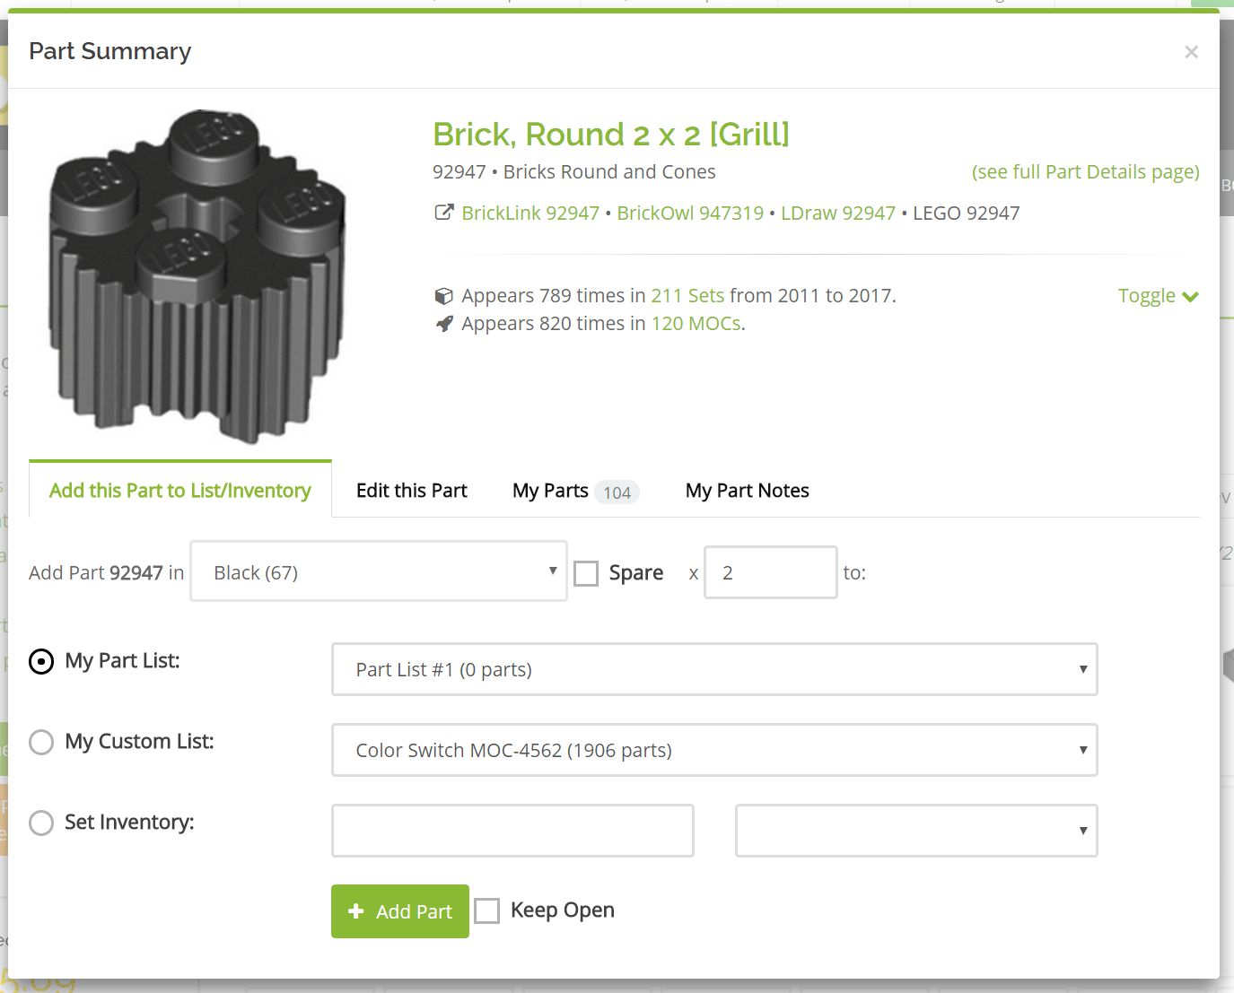Image resolution: width=1234 pixels, height=993 pixels.
Task: Click the green Add Part button
Action: tap(400, 911)
